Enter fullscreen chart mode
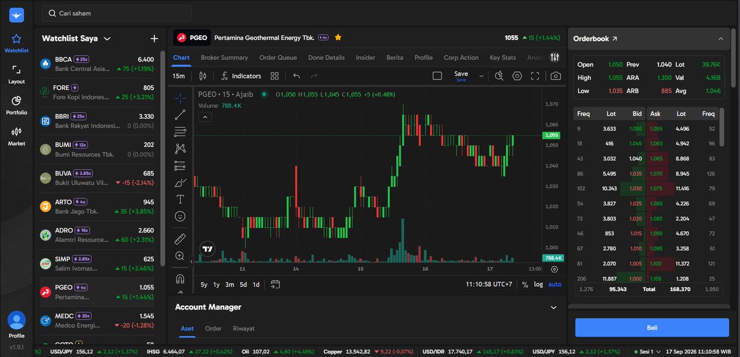 [535, 76]
